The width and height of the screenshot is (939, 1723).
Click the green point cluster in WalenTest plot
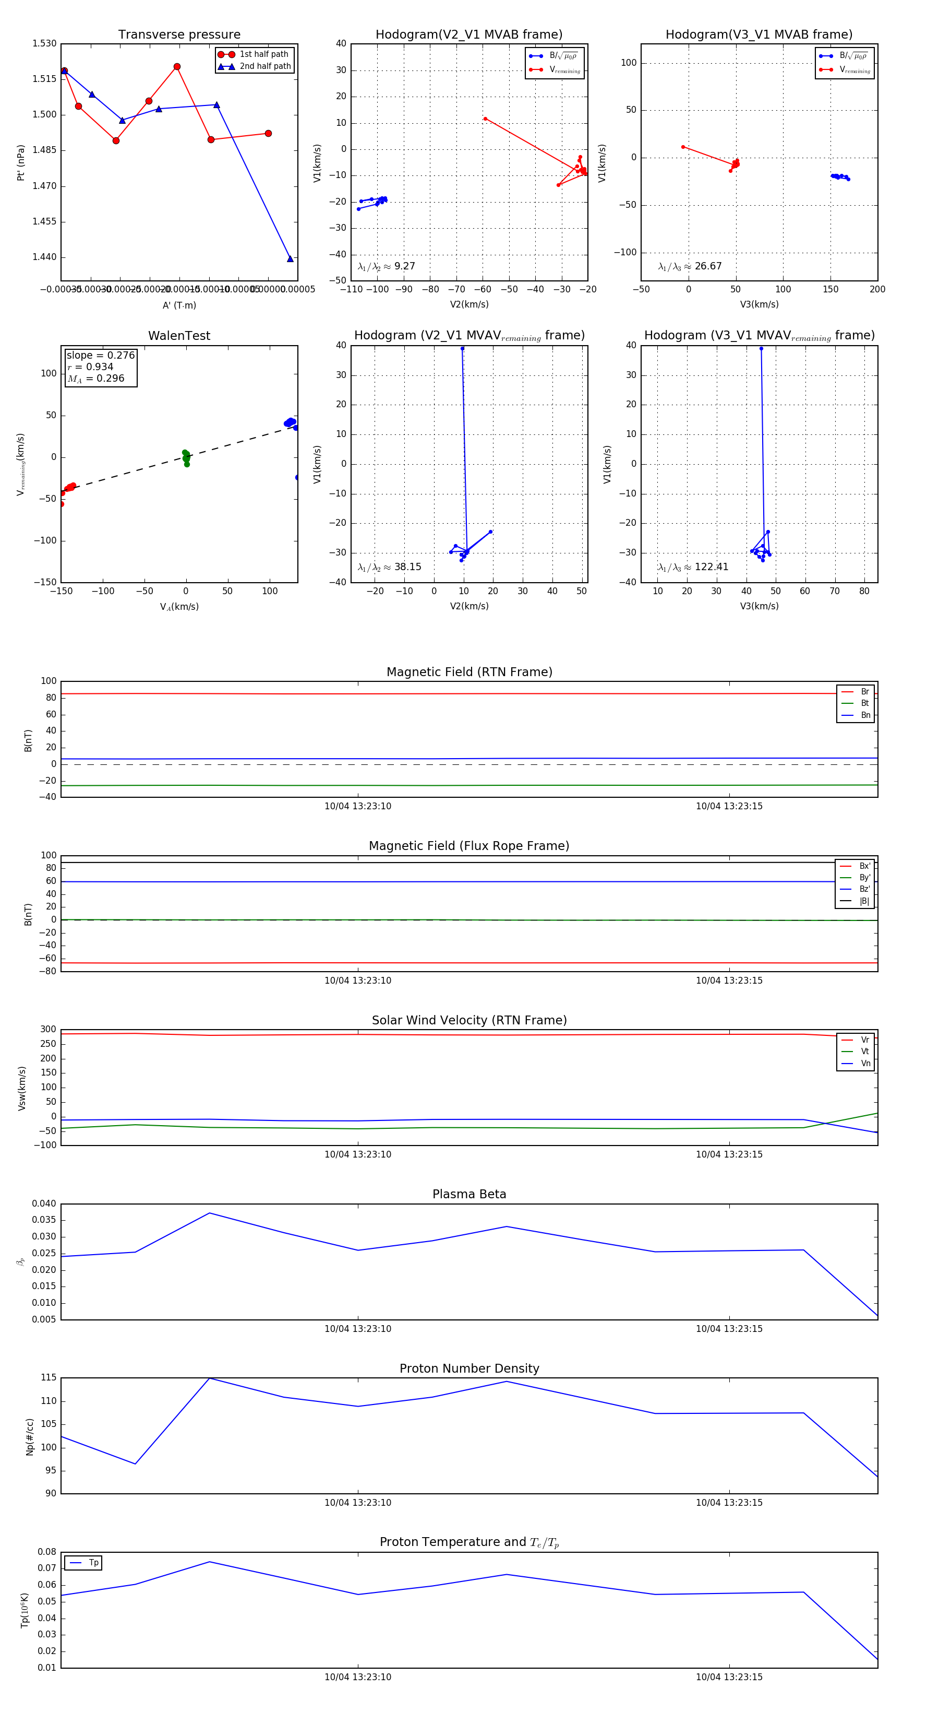tap(186, 457)
